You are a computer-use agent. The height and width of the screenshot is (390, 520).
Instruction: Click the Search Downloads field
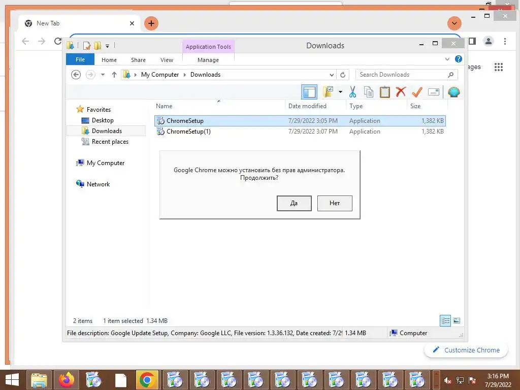coord(407,75)
